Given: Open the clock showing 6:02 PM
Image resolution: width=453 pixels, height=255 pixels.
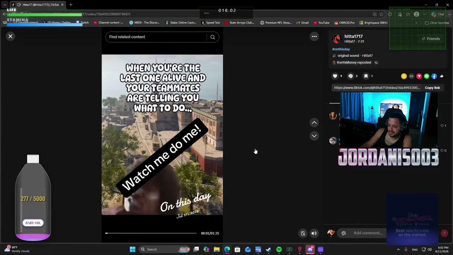Looking at the screenshot, I should click(443, 249).
